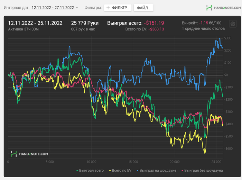Toggle the Всего по EV legend series
The height and width of the screenshot is (180, 242).
(120, 170)
